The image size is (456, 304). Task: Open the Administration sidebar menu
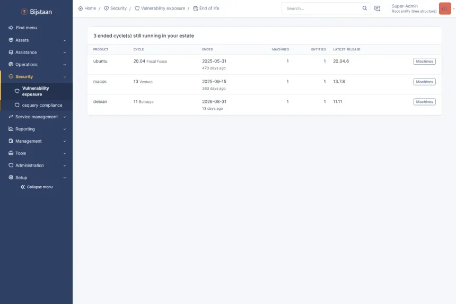[x=37, y=165]
